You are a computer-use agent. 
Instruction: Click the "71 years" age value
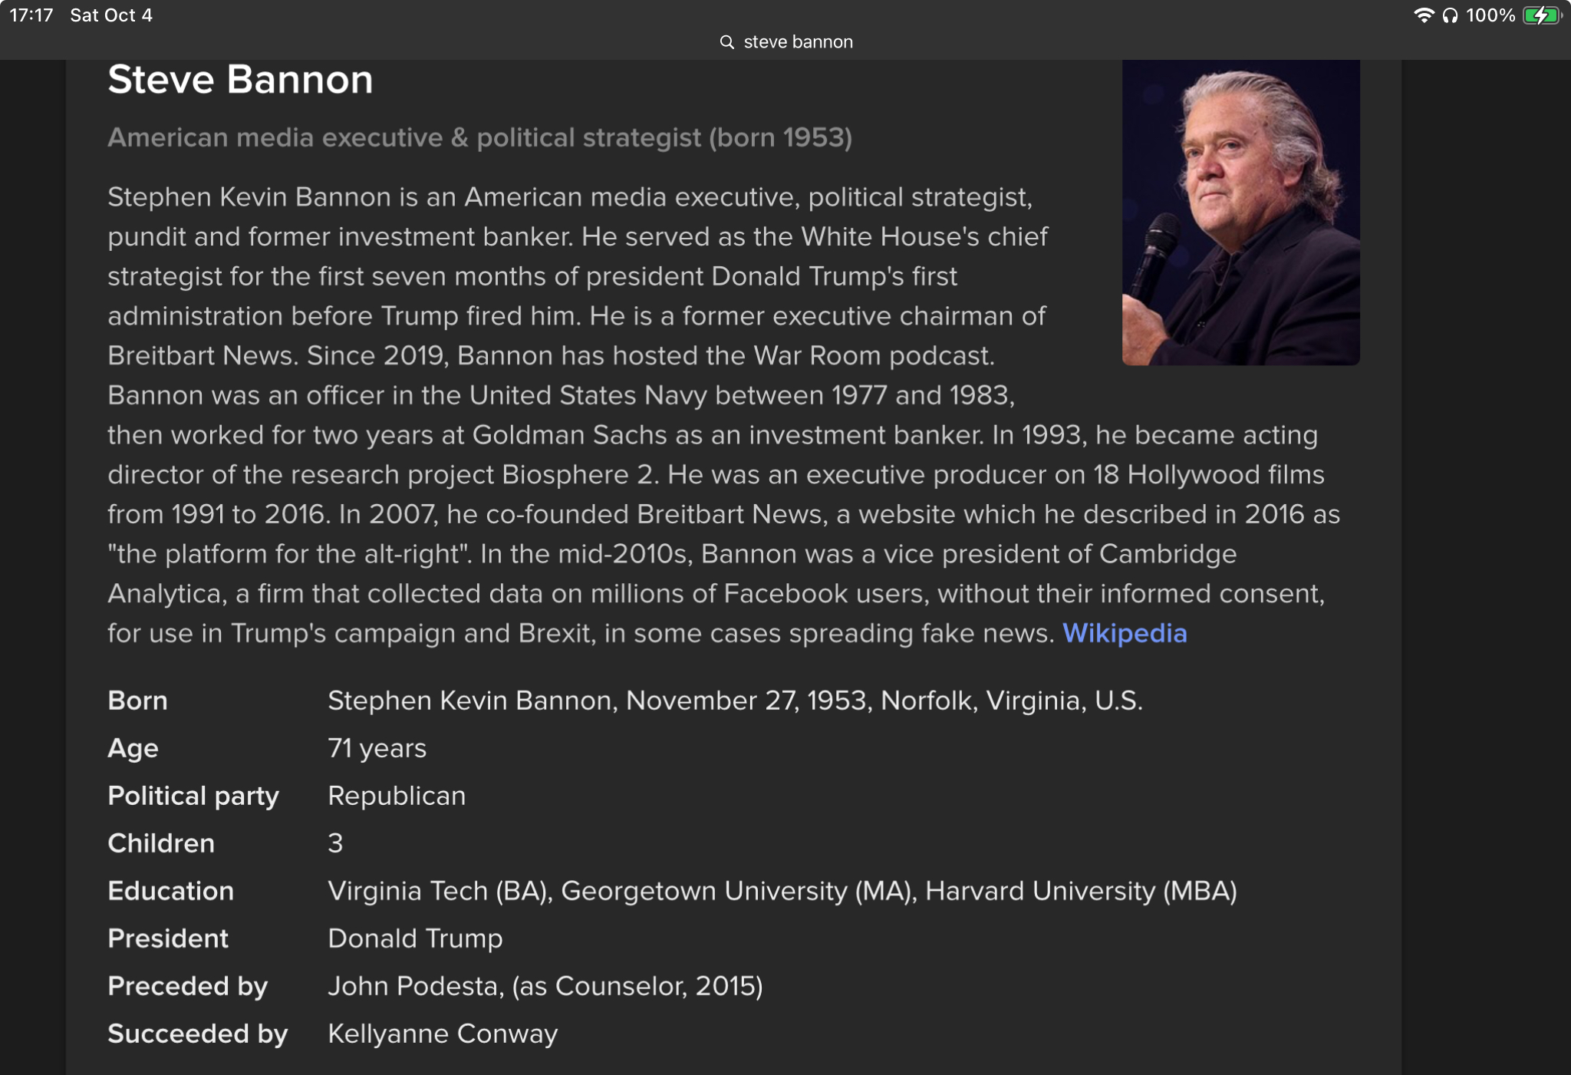(x=377, y=748)
